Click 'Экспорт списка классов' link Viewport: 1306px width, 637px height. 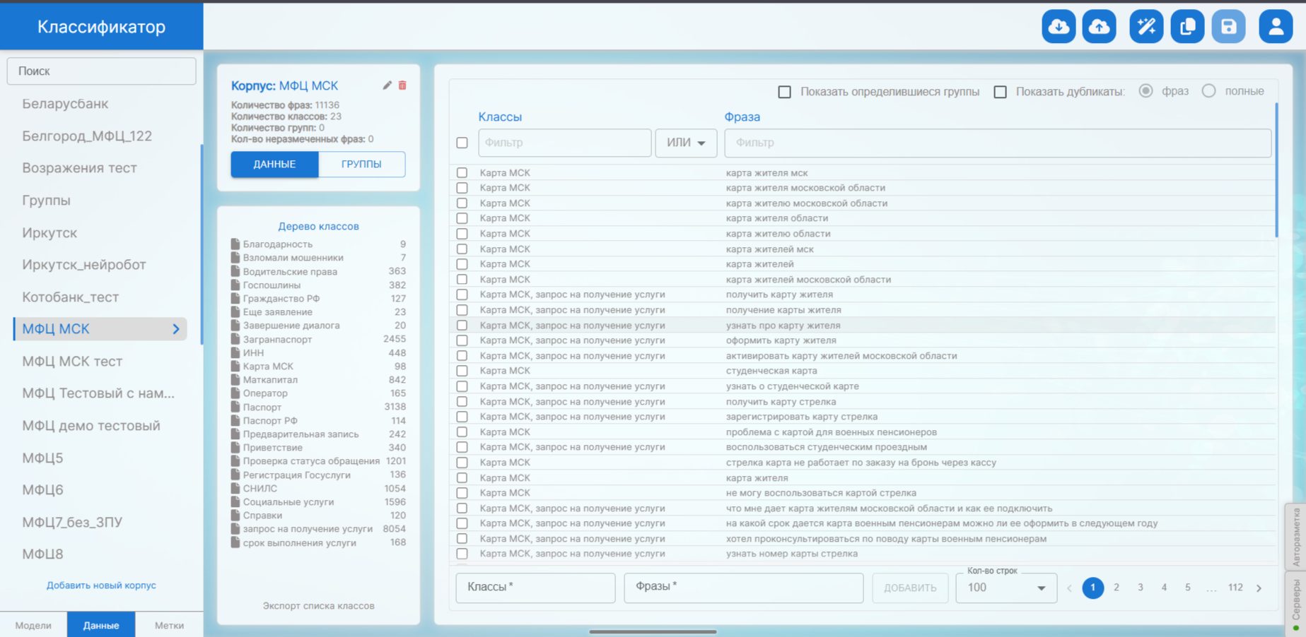(x=318, y=606)
